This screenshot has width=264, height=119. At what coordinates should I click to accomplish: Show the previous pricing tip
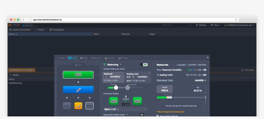coord(158,106)
